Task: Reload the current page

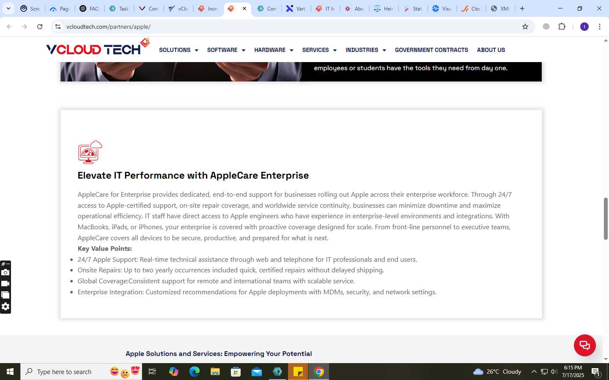Action: tap(40, 27)
